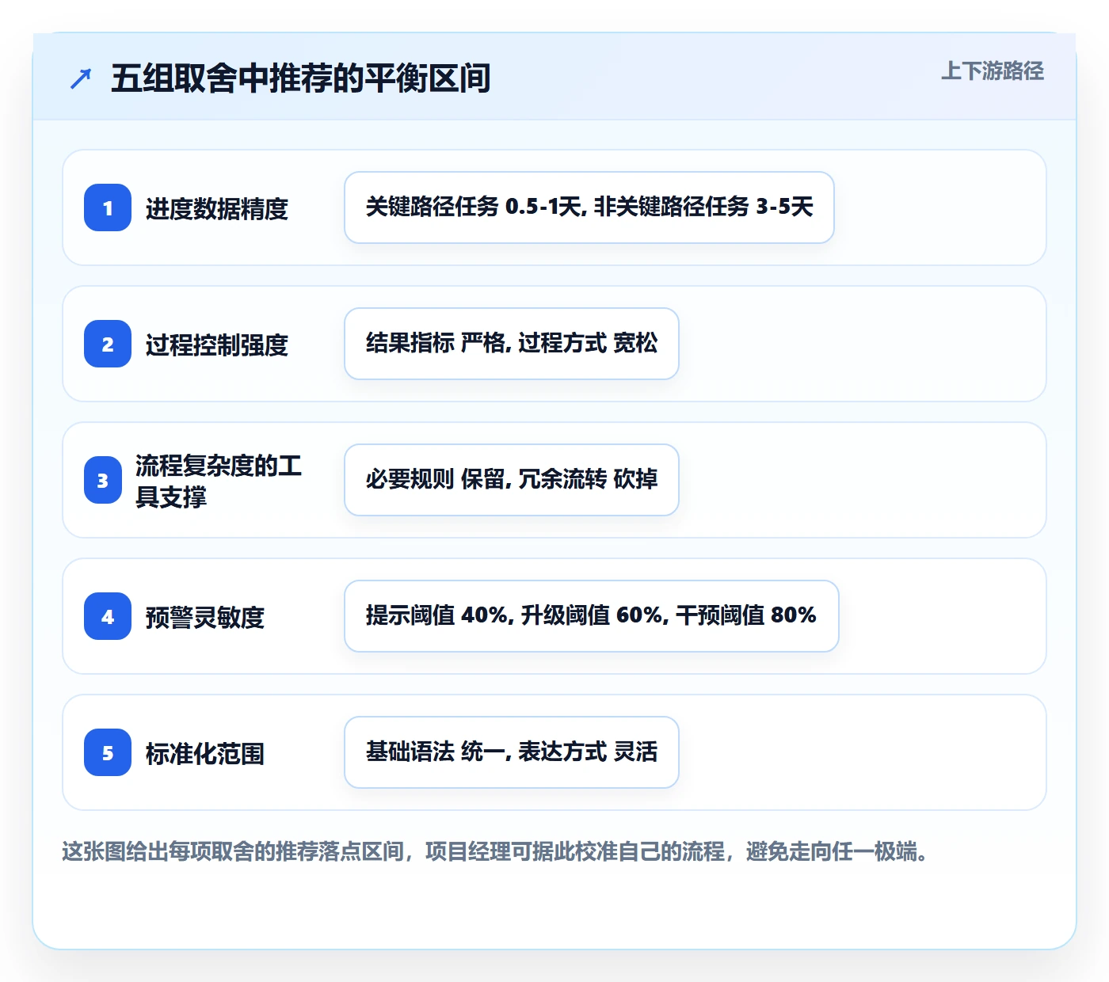The image size is (1109, 982).
Task: Click the box 提示阈值 40%, 升级阈值 60%, 干预阈值 80%
Action: pyautogui.click(x=592, y=616)
